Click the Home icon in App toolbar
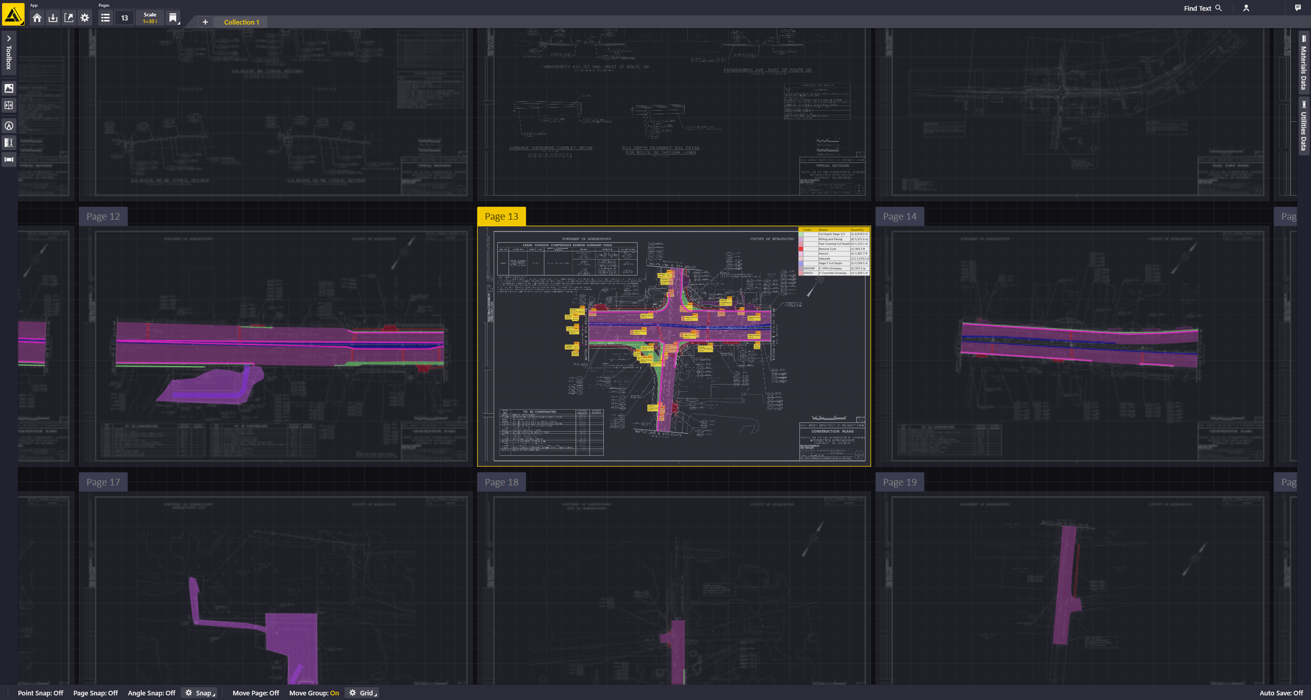 pyautogui.click(x=37, y=18)
